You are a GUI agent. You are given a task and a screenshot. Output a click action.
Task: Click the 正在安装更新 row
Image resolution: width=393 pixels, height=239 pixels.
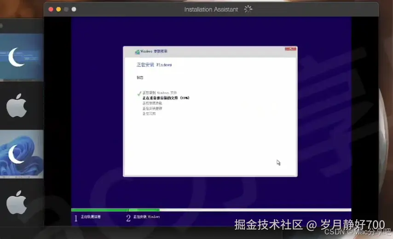(x=152, y=108)
